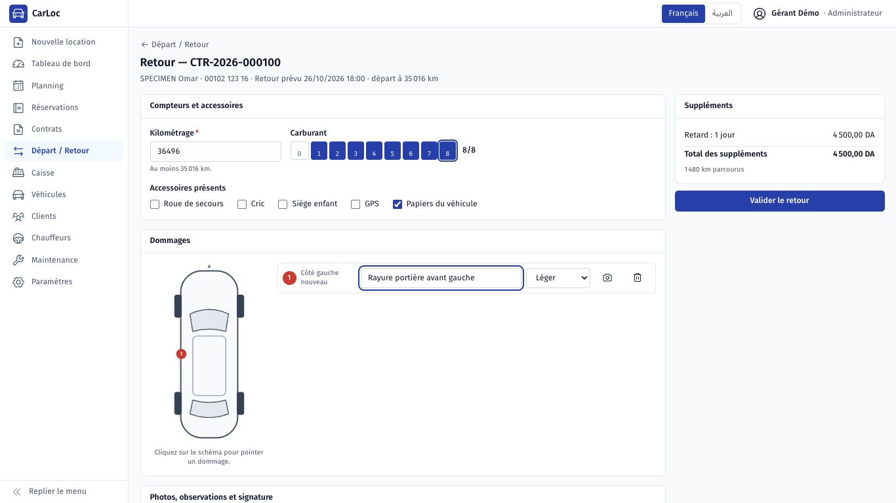Click the Paramètres gear icon
Viewport: 896px width, 503px height.
coord(18,282)
